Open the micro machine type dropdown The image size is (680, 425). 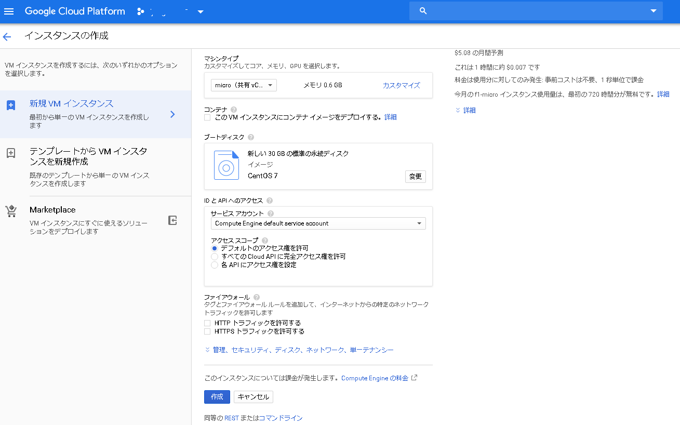pos(244,85)
